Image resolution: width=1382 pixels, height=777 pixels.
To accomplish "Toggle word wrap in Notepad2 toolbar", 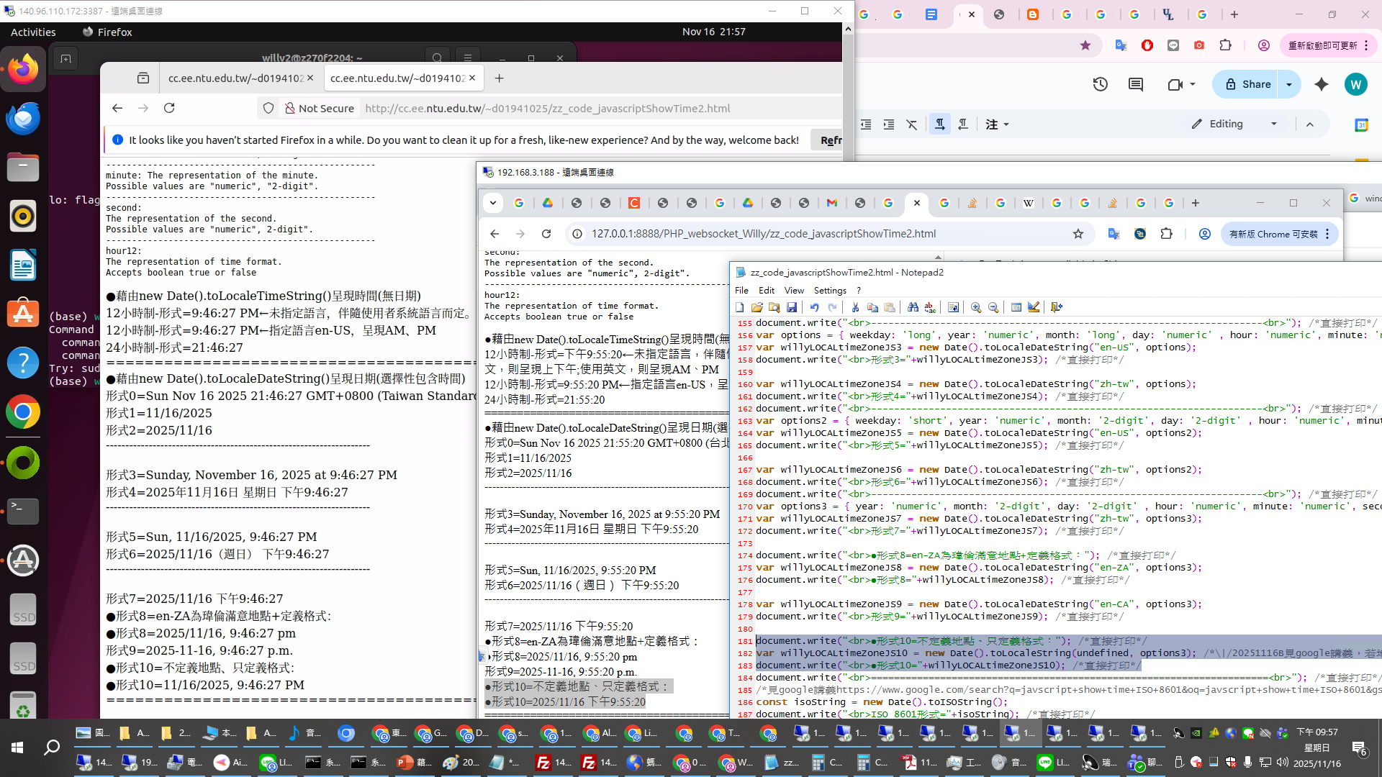I will pos(953,307).
